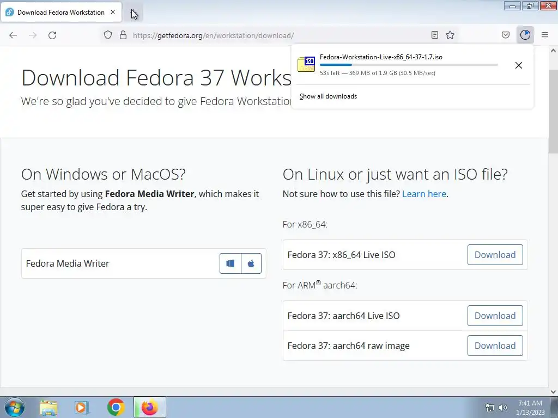This screenshot has width=558, height=418.
Task: Click the taskbar clock showing 7:41 AM
Action: pyautogui.click(x=530, y=407)
